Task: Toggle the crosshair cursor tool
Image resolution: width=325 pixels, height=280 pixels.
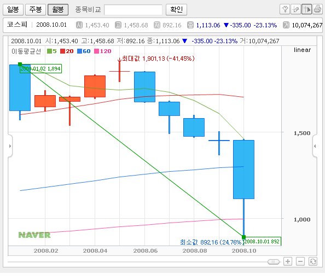Action: (306, 9)
